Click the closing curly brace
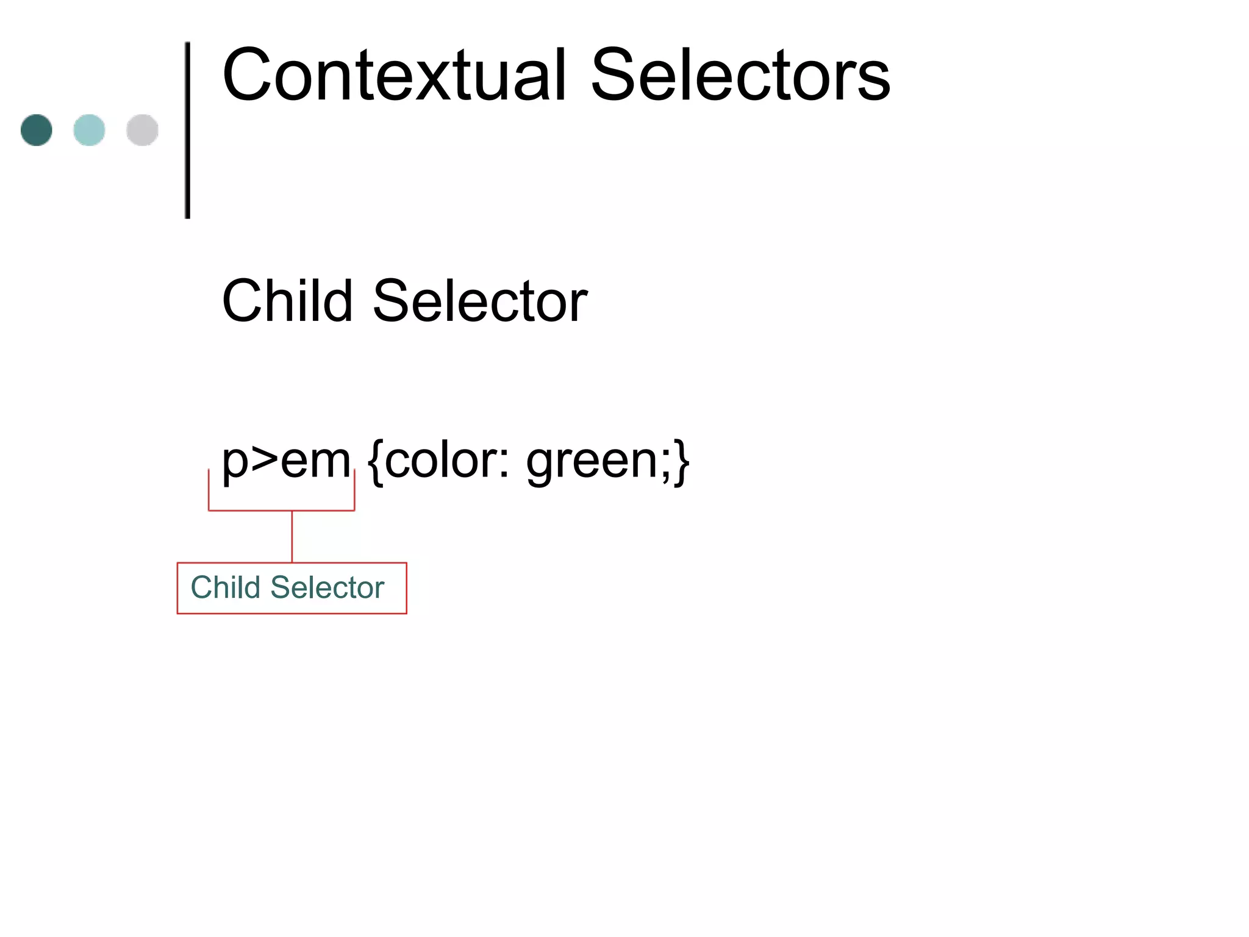The height and width of the screenshot is (937, 1249). pos(682,462)
